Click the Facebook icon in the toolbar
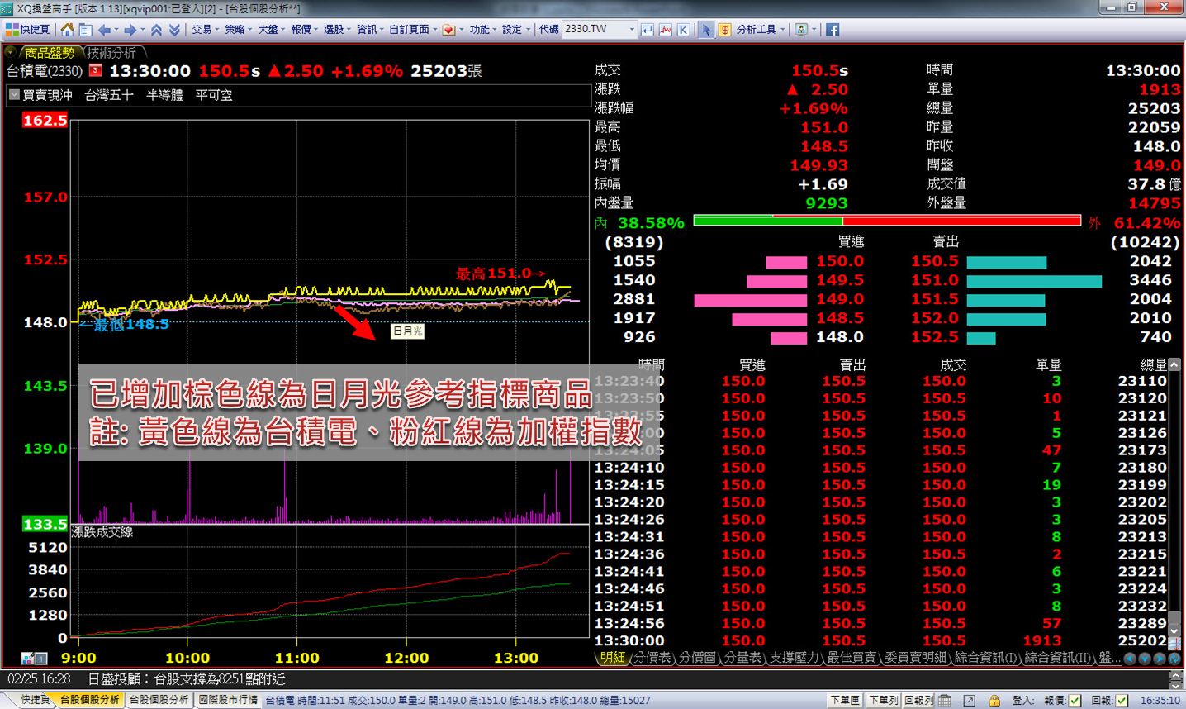 pos(832,30)
